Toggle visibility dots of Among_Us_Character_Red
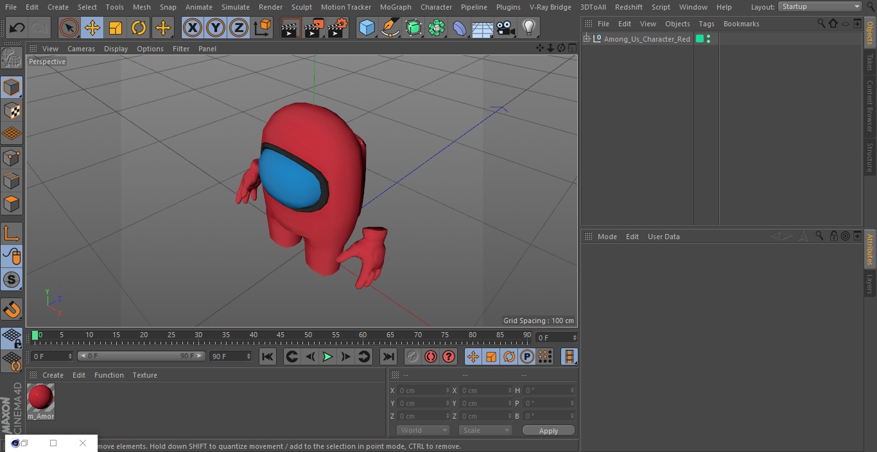Screen dimensions: 877x452 pyautogui.click(x=708, y=39)
